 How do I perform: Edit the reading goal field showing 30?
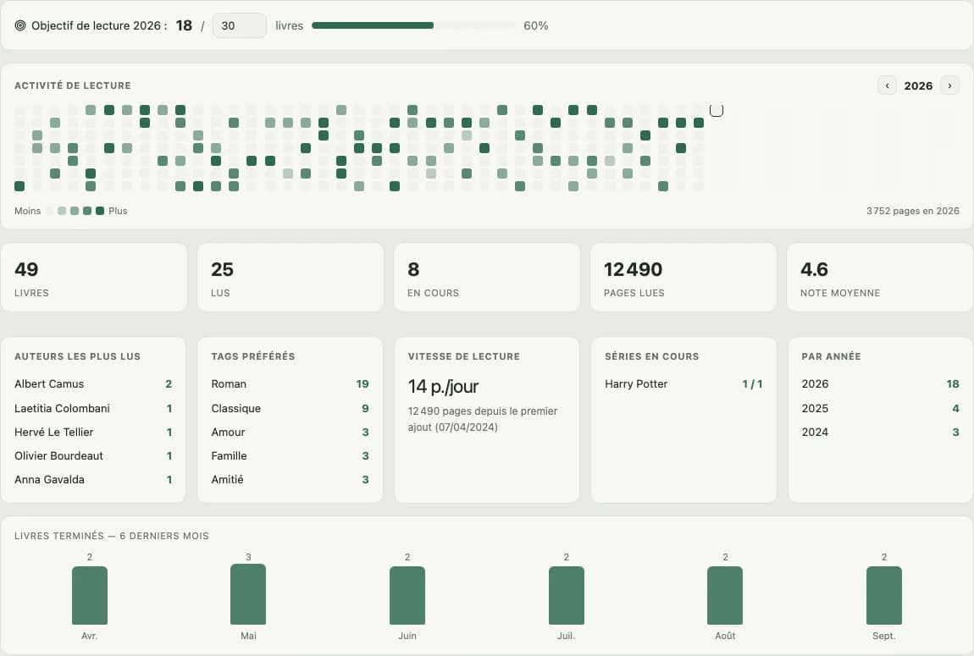(x=239, y=25)
